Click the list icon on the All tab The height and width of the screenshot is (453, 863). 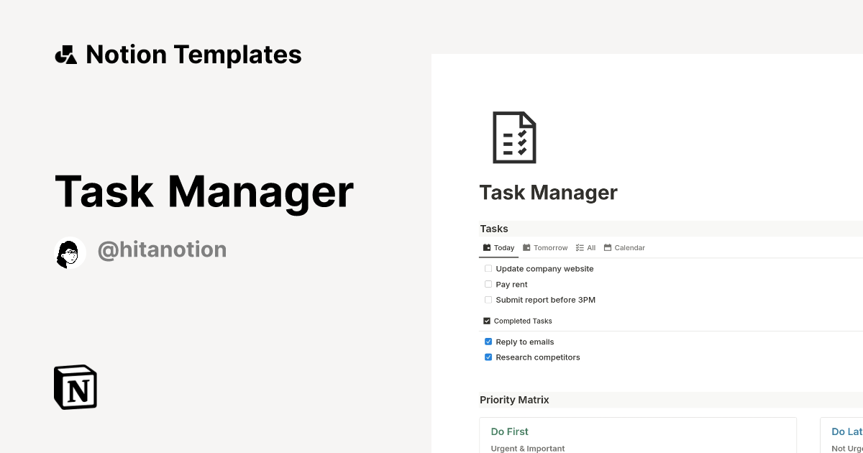point(580,247)
